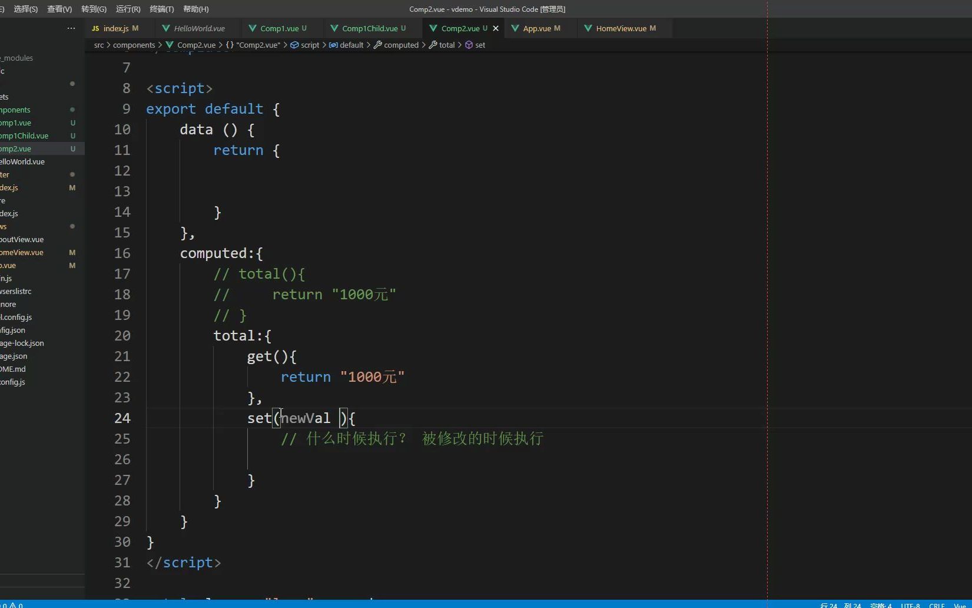Click the get(){ method on line 21

coord(272,356)
